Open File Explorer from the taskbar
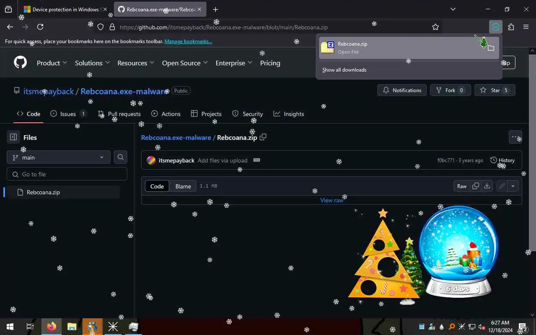The height and width of the screenshot is (335, 536). (72, 327)
